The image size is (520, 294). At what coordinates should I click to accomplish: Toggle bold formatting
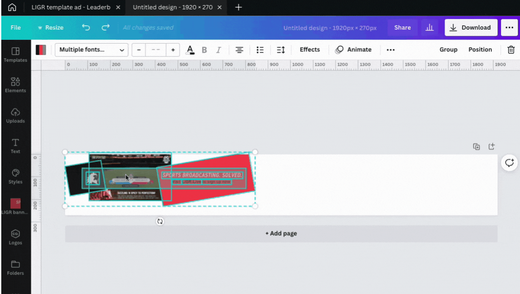[204, 50]
